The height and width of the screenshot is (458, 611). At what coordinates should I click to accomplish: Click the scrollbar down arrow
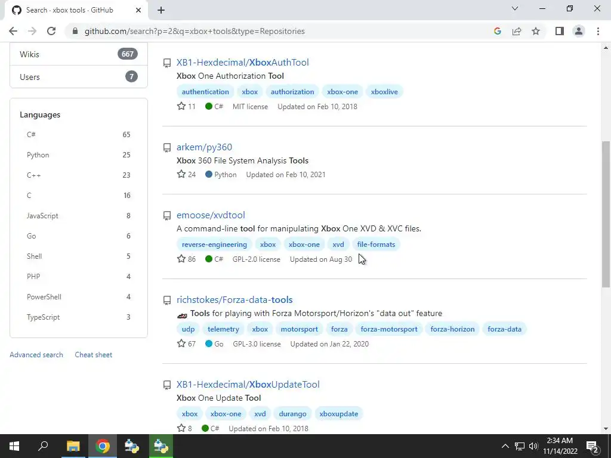pyautogui.click(x=606, y=429)
